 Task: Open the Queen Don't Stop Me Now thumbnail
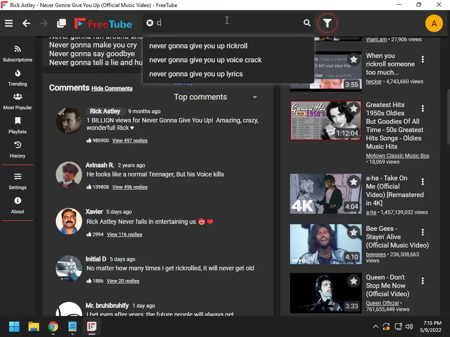point(326,293)
